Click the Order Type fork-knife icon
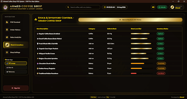Viewport: 187px width, 99px height. pos(5,60)
